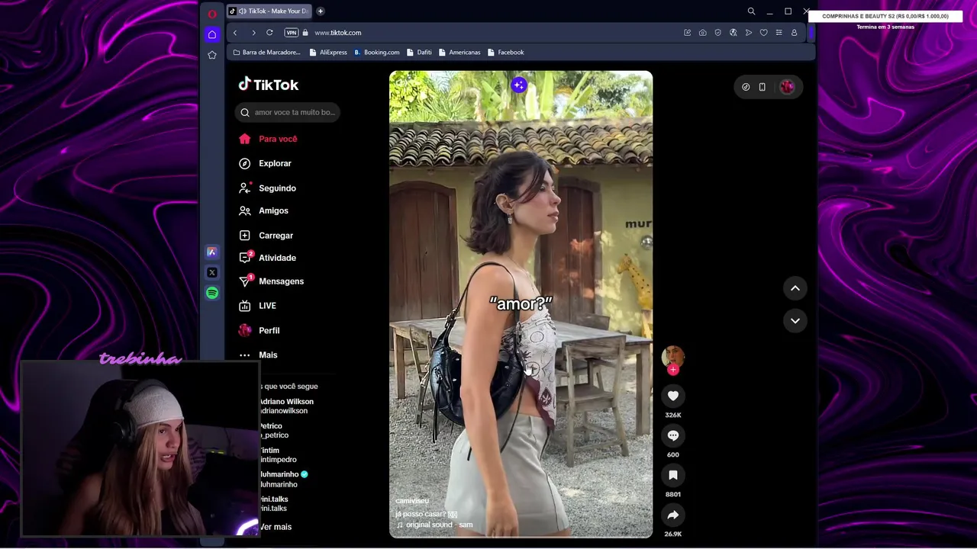The height and width of the screenshot is (549, 977).
Task: Click the Carregar upload icon
Action: 244,236
